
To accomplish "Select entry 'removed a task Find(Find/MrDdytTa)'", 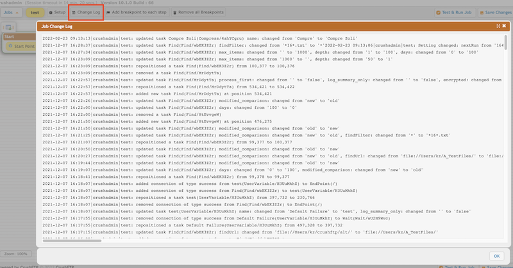I will coord(132,73).
